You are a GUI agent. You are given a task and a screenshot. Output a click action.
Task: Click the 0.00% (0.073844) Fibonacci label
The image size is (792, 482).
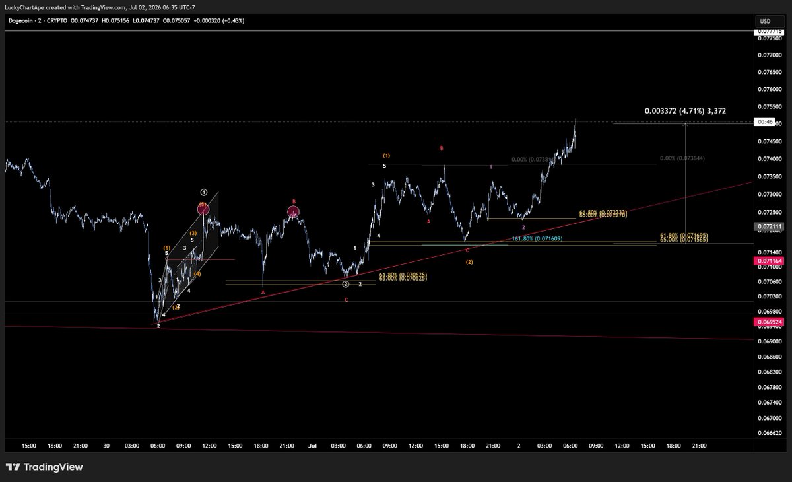click(x=683, y=159)
